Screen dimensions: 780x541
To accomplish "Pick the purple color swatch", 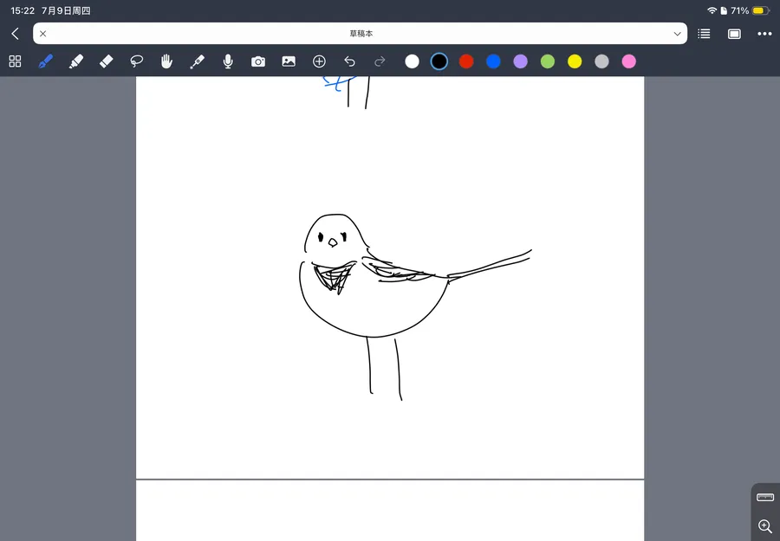I will click(520, 61).
